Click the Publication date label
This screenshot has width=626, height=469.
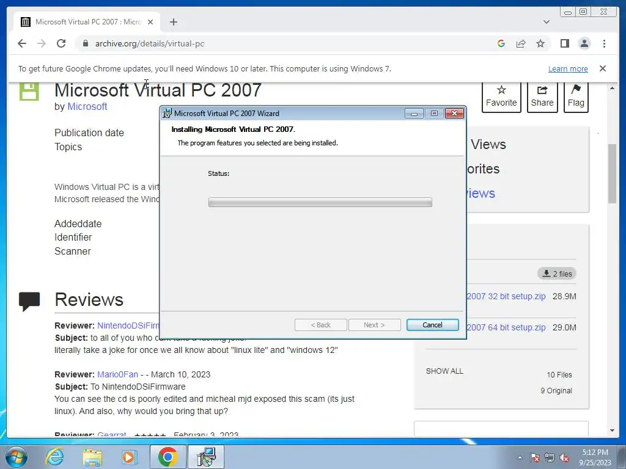[89, 133]
